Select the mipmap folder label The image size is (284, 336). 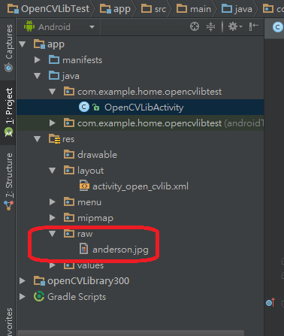pos(95,218)
